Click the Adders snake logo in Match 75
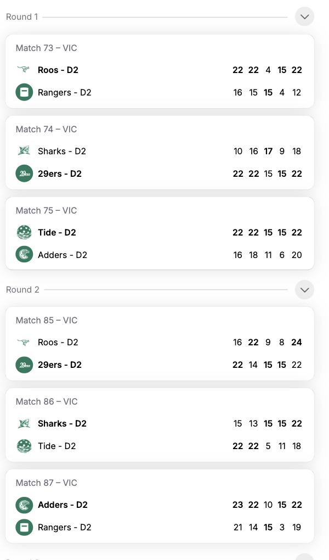Viewport: 329px width, 560px height. point(24,255)
